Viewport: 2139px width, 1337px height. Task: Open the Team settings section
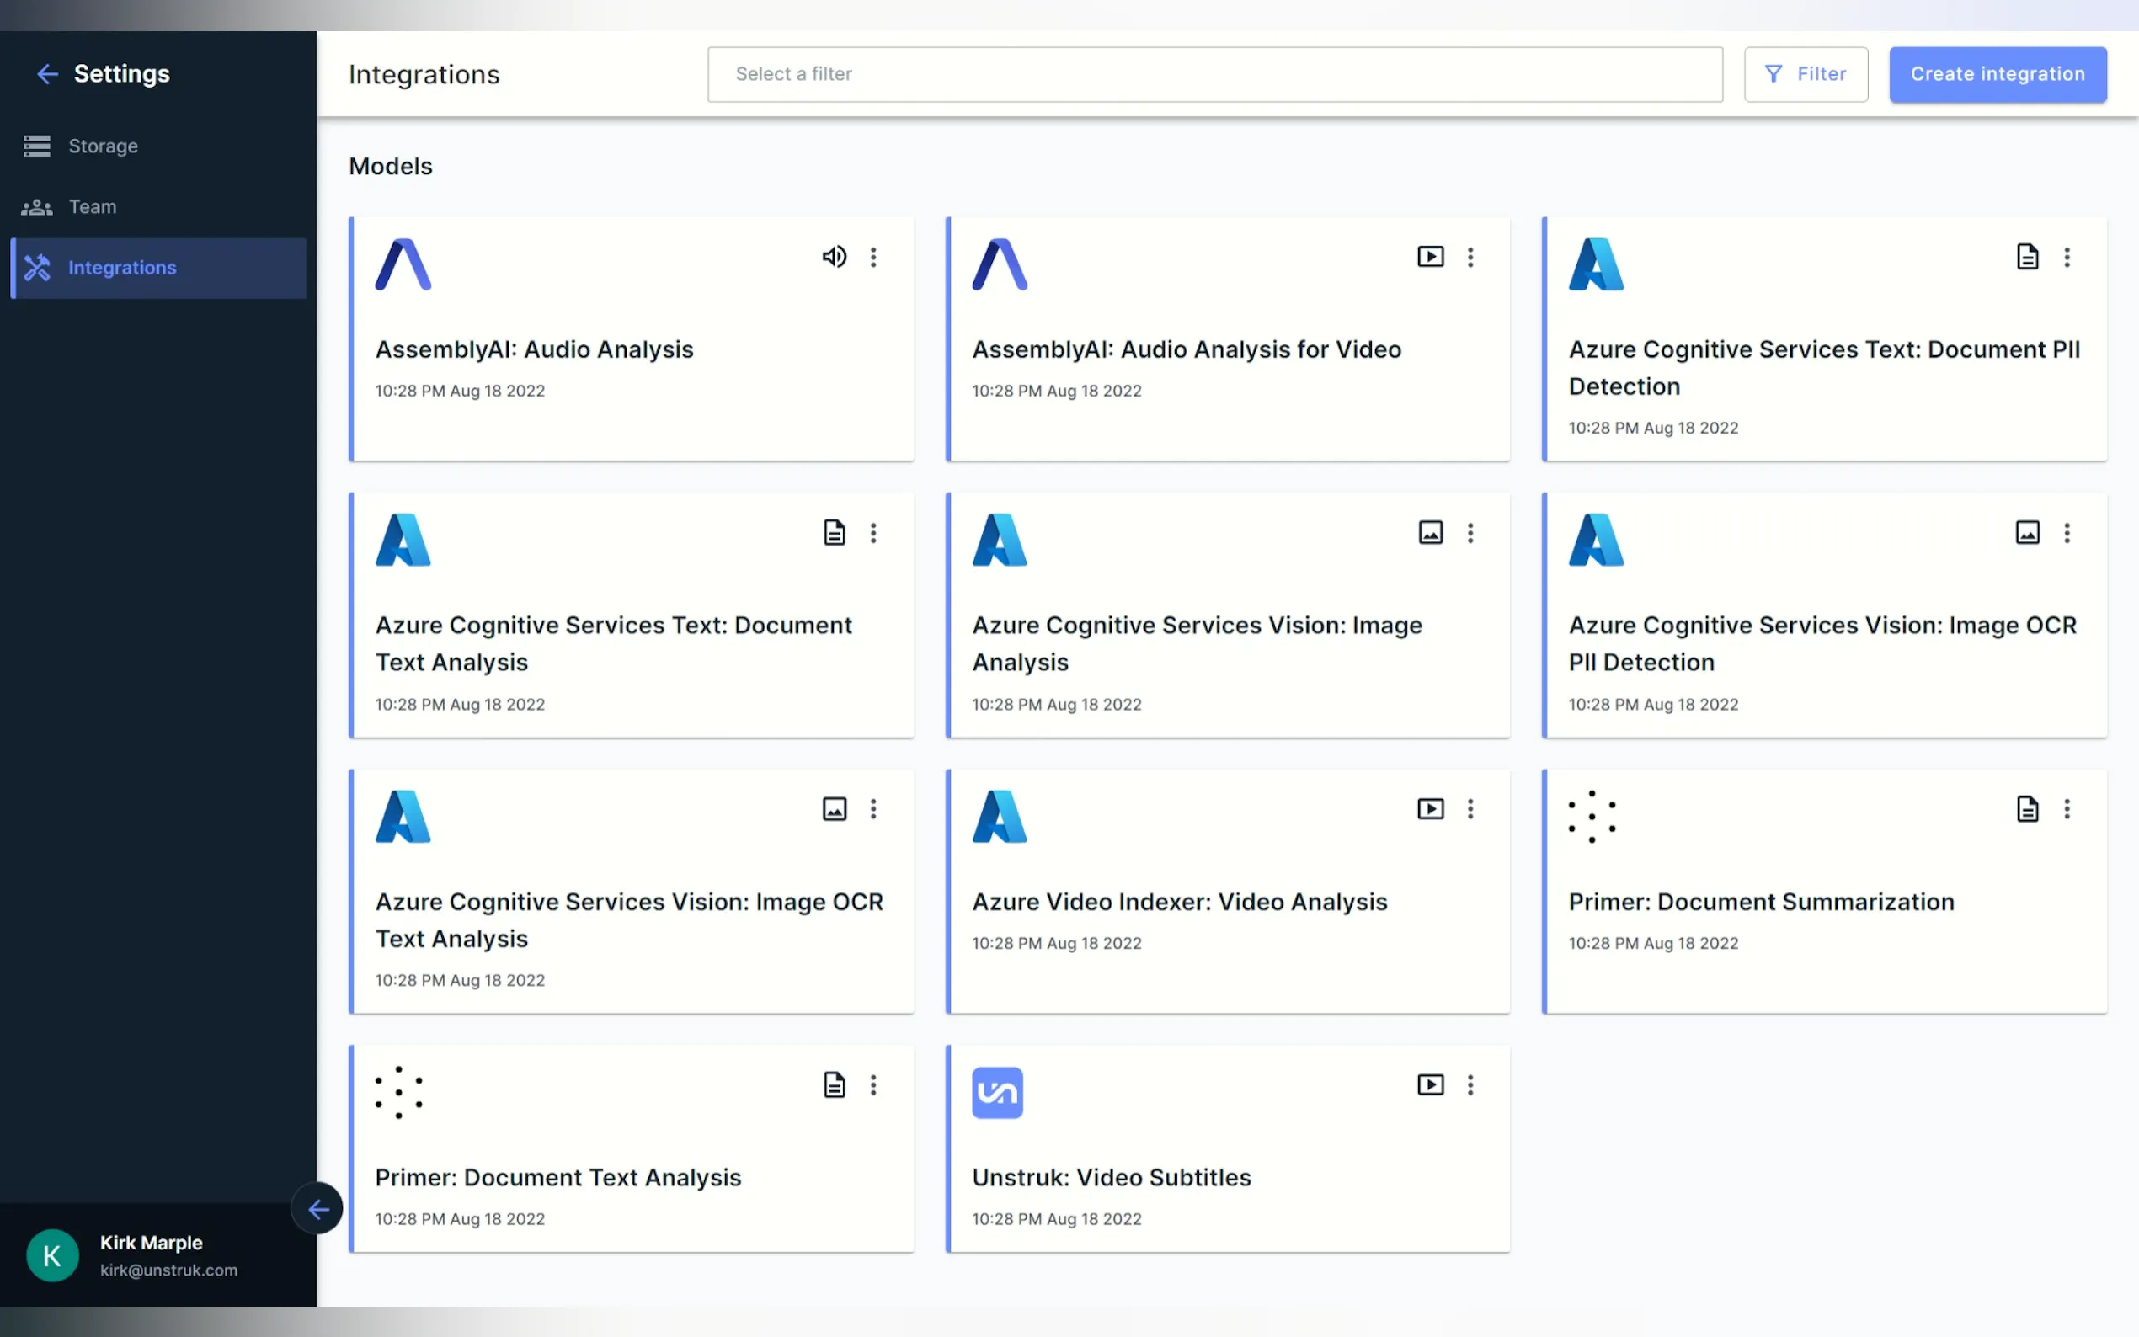coord(92,207)
